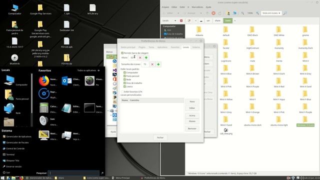
Task: Toggle the Permitir barra de rolagem checkbox
Action: (122, 53)
